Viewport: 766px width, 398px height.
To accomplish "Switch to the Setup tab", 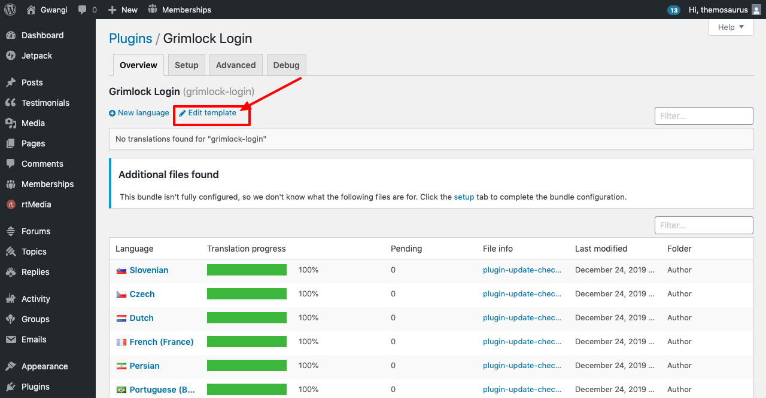I will 187,65.
